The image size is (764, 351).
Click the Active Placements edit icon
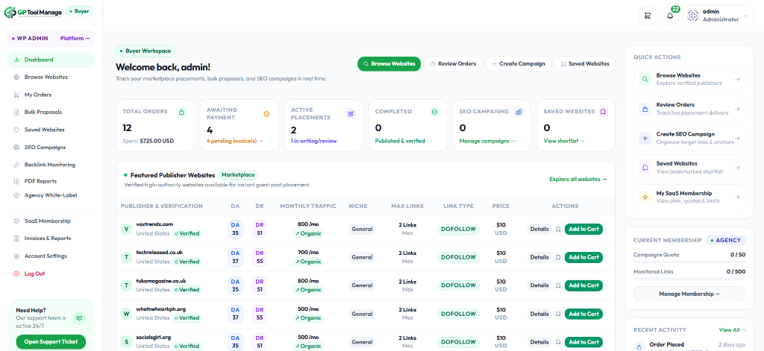pyautogui.click(x=351, y=113)
